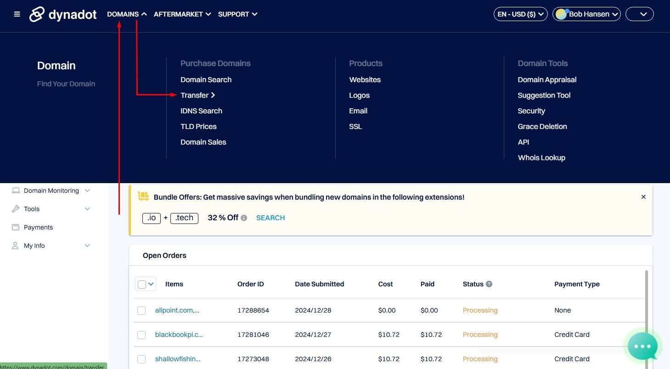Click the My Info person icon
The width and height of the screenshot is (670, 369).
[16, 246]
